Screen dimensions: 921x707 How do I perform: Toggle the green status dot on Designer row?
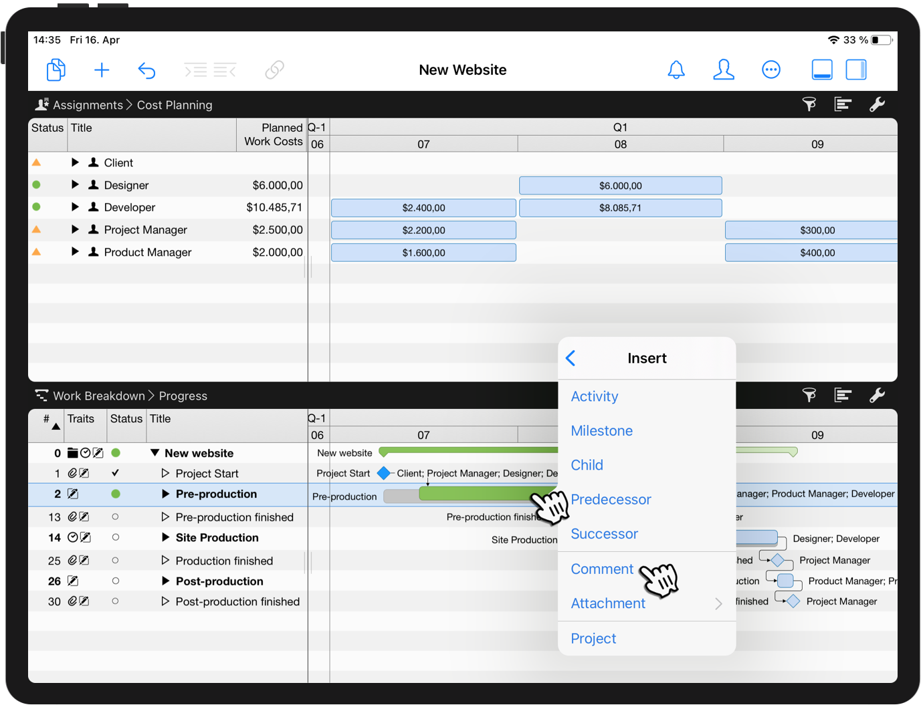tap(36, 185)
